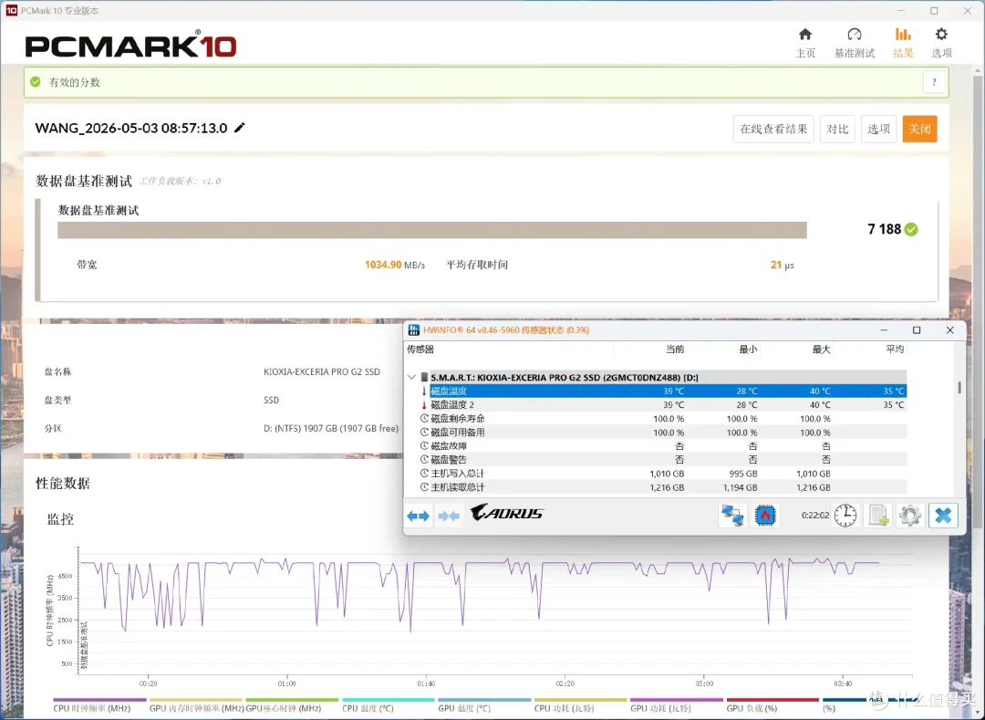Click the 选项 button beside 对比
This screenshot has height=720, width=985.
tap(878, 129)
